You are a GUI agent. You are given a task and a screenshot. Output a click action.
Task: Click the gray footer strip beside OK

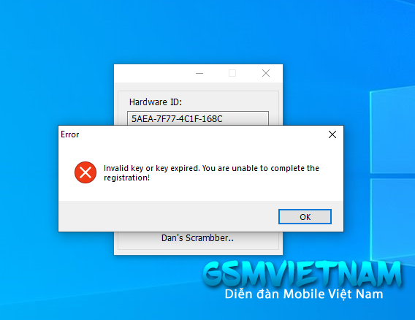pos(167,216)
